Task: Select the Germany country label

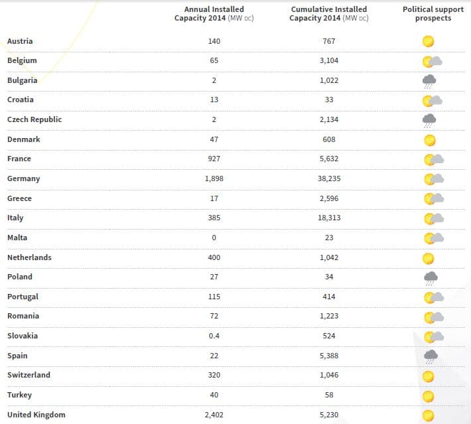Action: pos(24,179)
